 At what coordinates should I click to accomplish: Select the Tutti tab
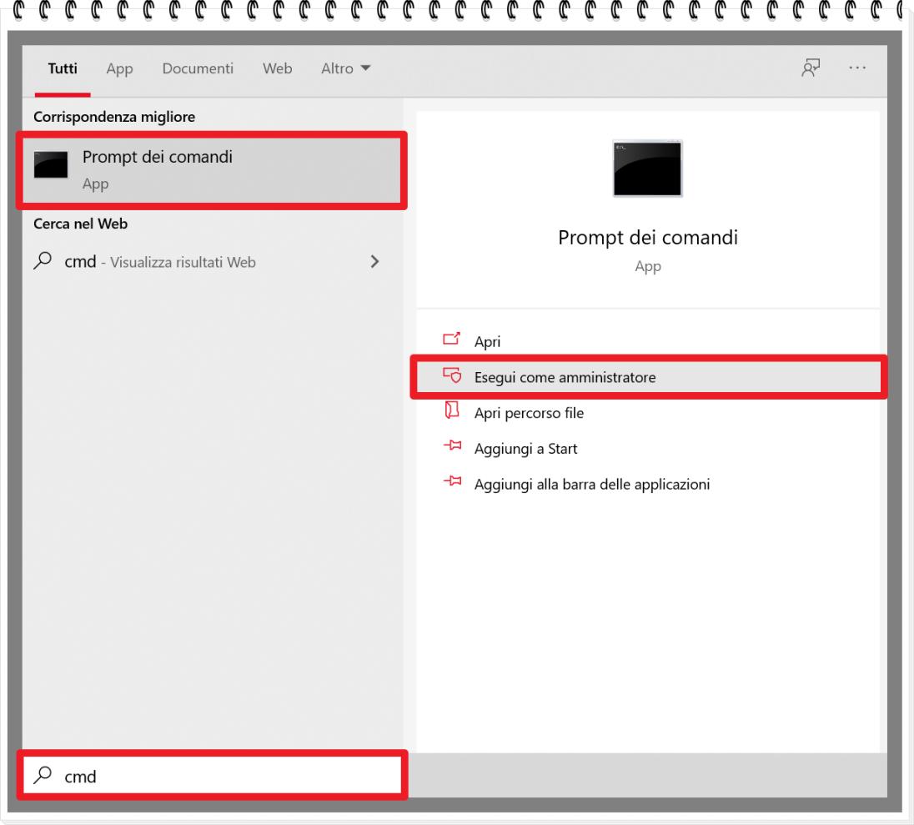[63, 68]
